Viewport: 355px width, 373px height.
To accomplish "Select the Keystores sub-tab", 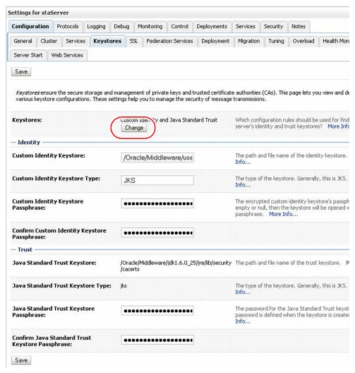I will (107, 42).
